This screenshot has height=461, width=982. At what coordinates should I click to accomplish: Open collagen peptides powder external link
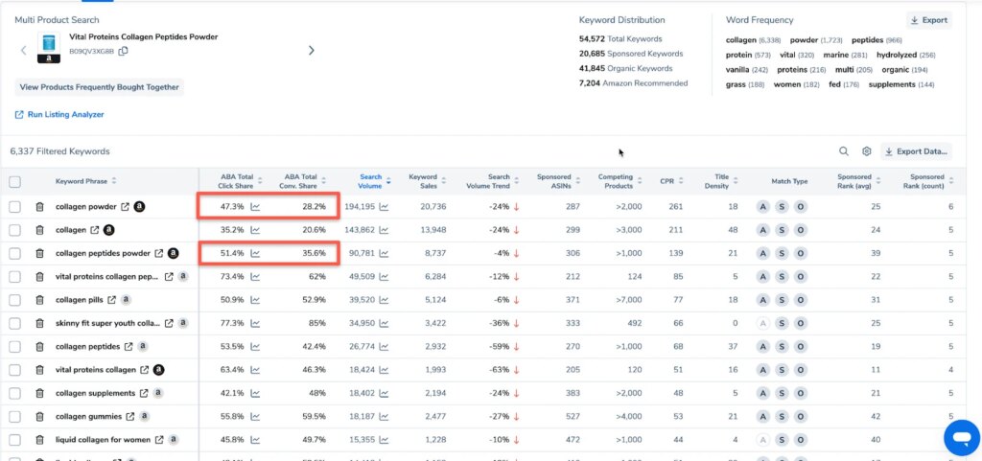[159, 253]
